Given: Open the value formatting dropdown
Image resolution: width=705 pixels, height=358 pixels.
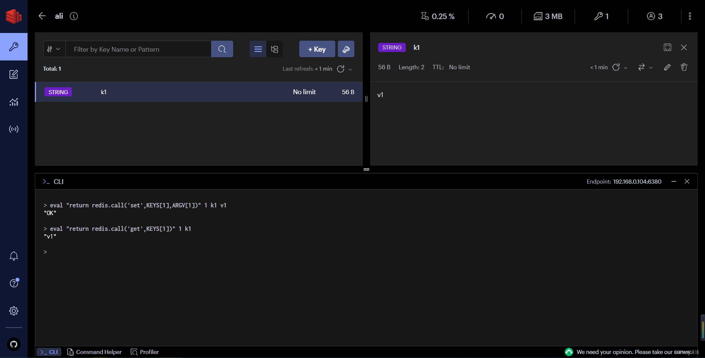Looking at the screenshot, I should click(646, 67).
